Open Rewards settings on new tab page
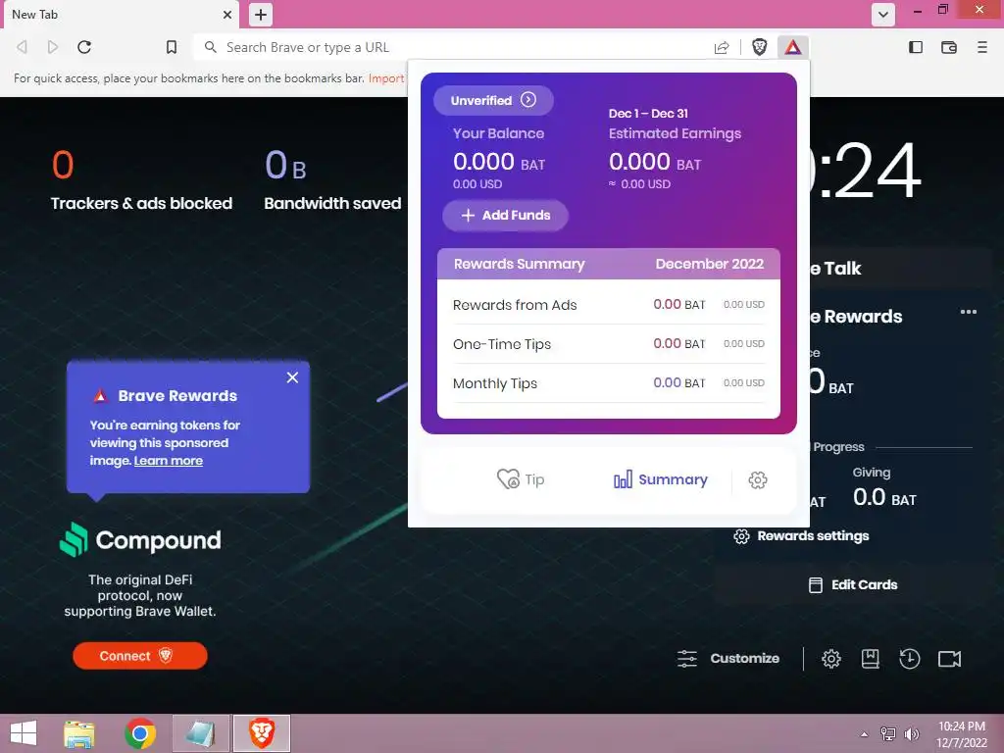The width and height of the screenshot is (1004, 753). pyautogui.click(x=801, y=536)
